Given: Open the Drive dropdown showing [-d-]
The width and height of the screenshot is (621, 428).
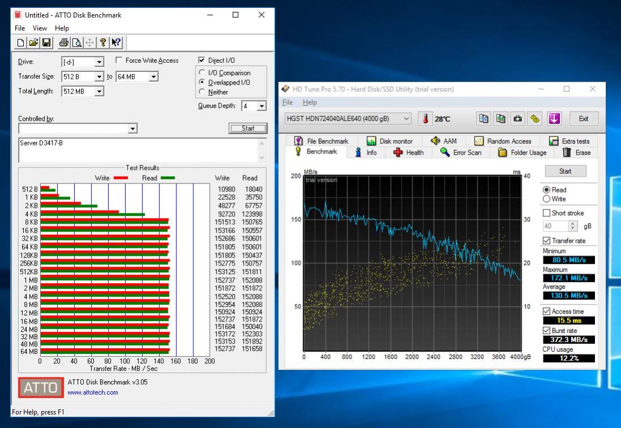Looking at the screenshot, I should pos(83,62).
